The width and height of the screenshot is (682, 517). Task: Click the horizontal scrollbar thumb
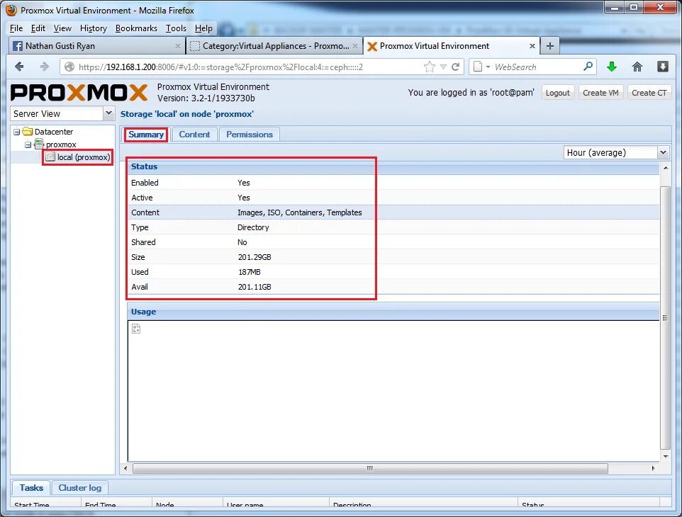tap(370, 468)
